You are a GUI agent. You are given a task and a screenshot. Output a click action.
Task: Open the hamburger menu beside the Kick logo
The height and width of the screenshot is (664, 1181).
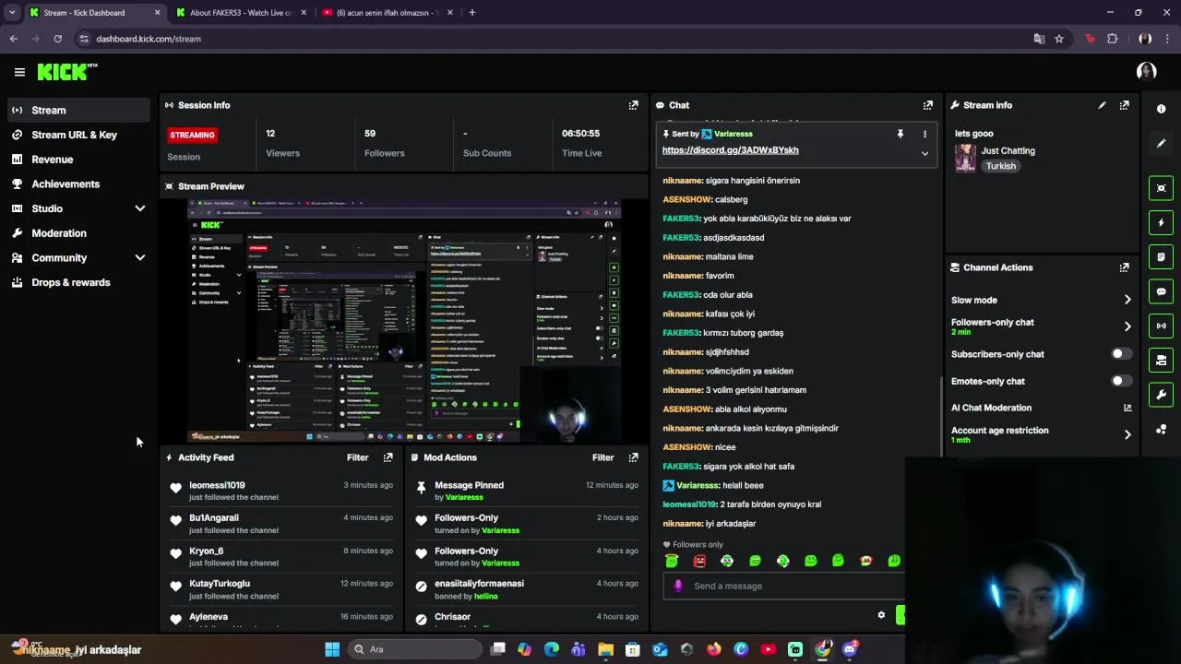pyautogui.click(x=19, y=72)
